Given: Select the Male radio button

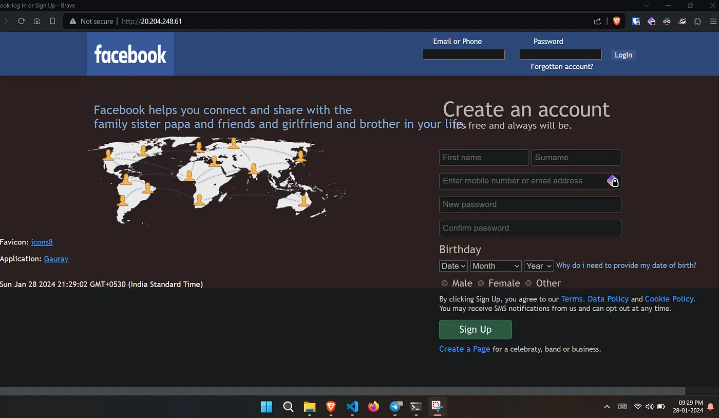Looking at the screenshot, I should (445, 283).
